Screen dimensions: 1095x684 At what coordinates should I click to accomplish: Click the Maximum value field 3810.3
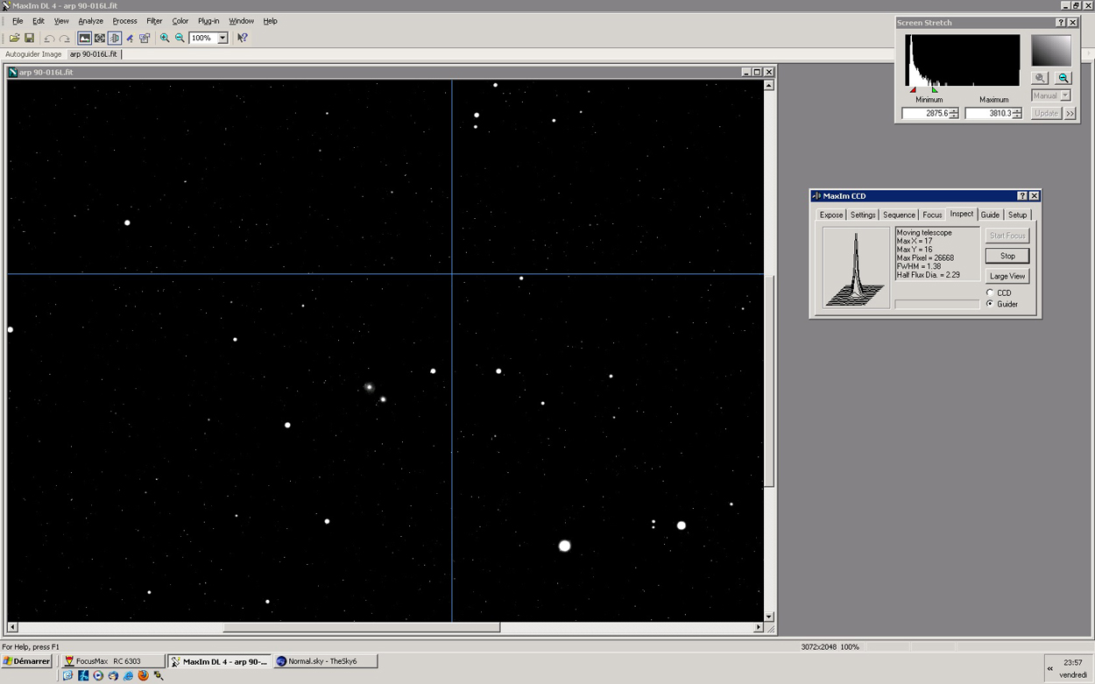tap(989, 114)
